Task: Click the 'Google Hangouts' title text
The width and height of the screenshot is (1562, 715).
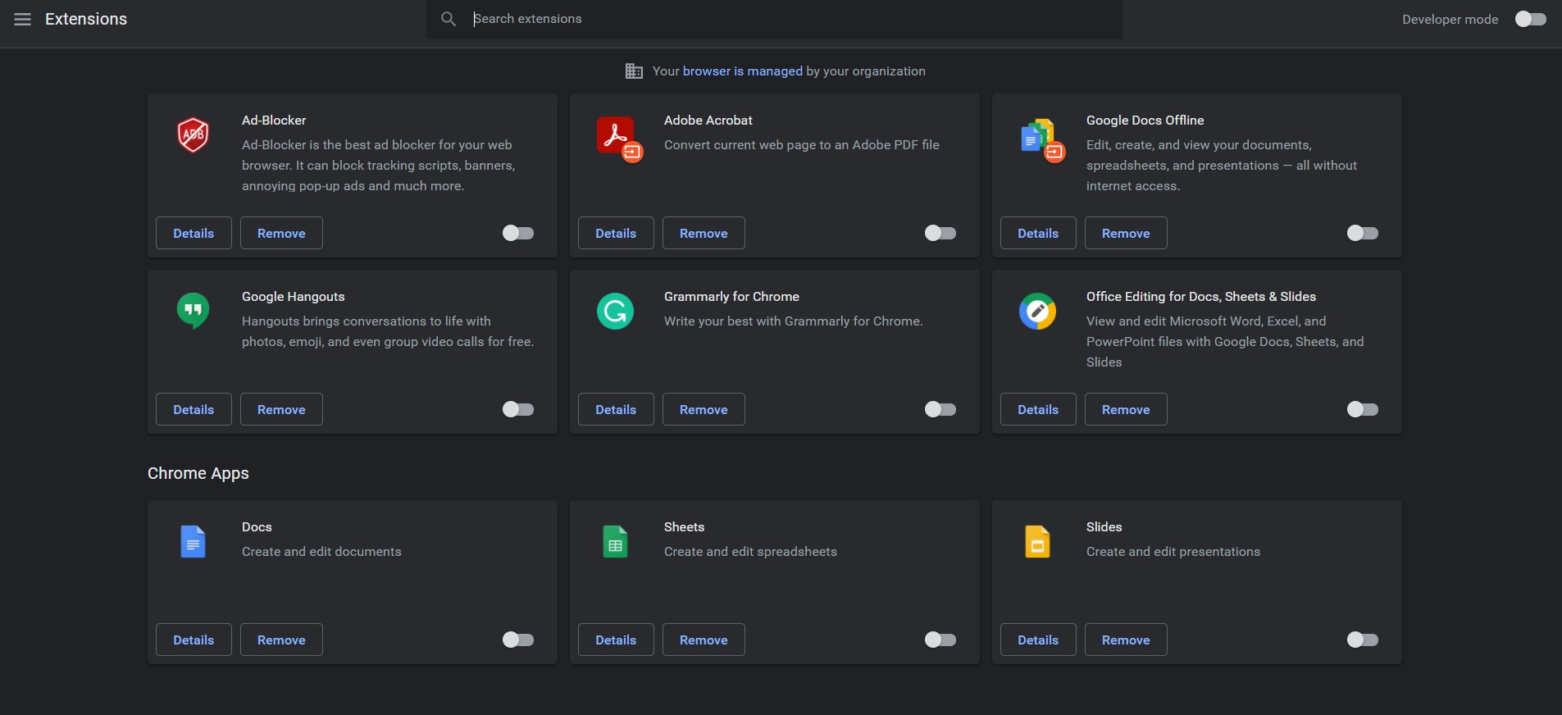Action: tap(293, 297)
